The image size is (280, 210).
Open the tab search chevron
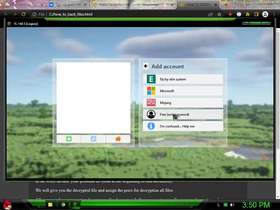(x=247, y=5)
